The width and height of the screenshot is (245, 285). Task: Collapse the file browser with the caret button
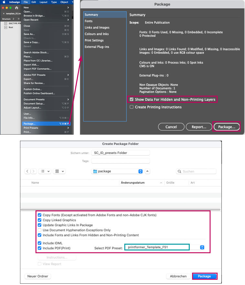(147, 171)
